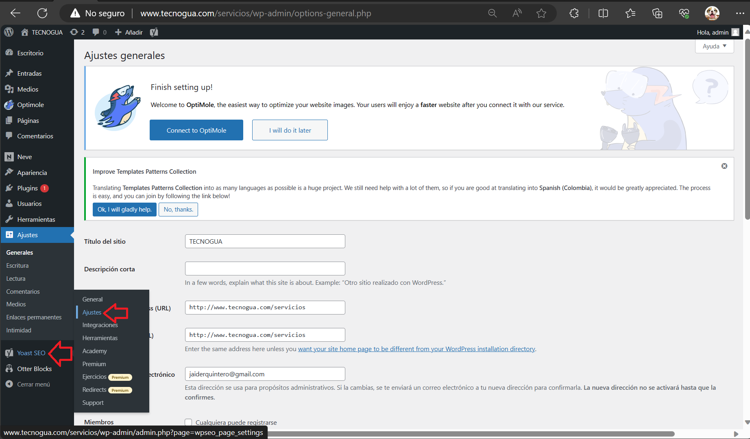Image resolution: width=750 pixels, height=439 pixels.
Task: Click the browser address bar URL
Action: click(x=255, y=13)
